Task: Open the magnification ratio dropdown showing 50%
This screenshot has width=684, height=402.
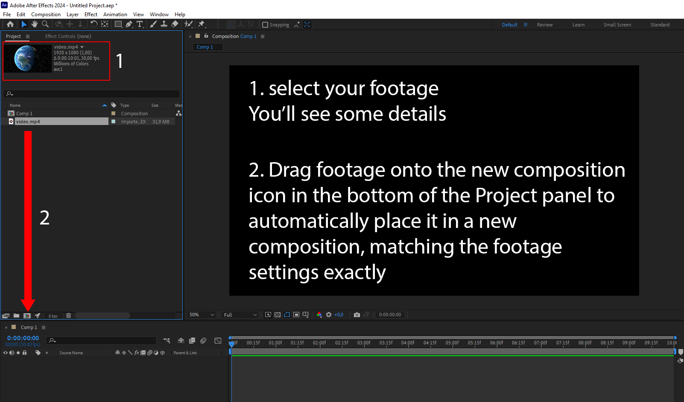Action: click(201, 315)
